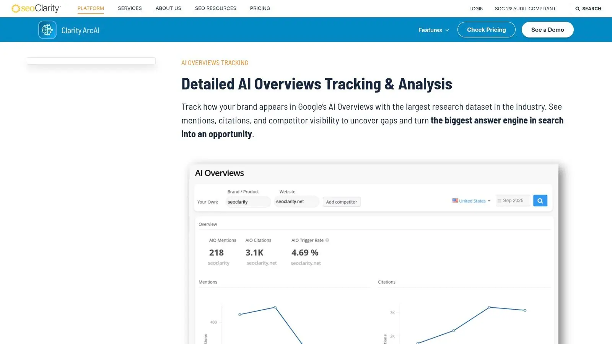Screen dimensions: 612x344
Task: Open the Services menu
Action: [130, 8]
